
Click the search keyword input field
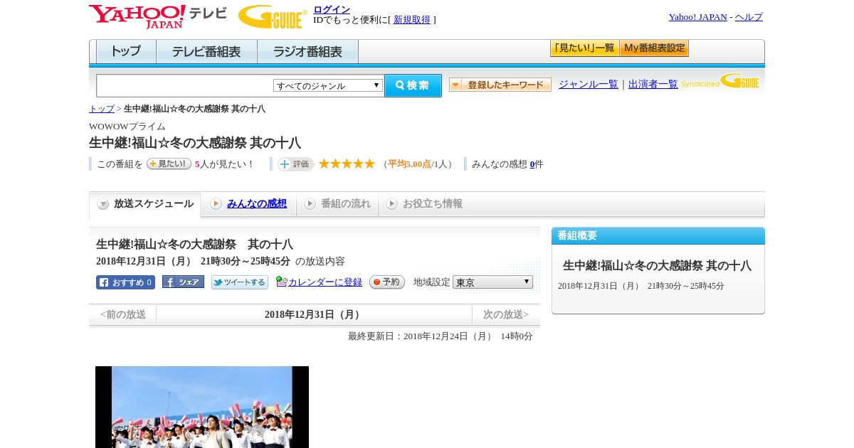(185, 85)
